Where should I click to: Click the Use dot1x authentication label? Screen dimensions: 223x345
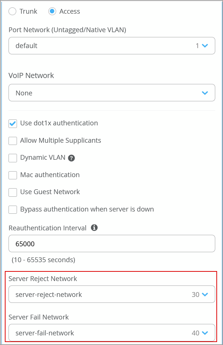pyautogui.click(x=59, y=123)
